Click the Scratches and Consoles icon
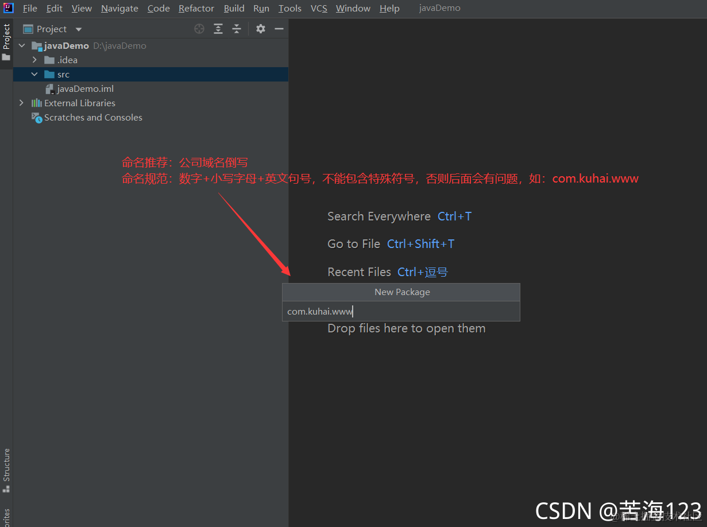This screenshot has width=707, height=527. point(37,118)
